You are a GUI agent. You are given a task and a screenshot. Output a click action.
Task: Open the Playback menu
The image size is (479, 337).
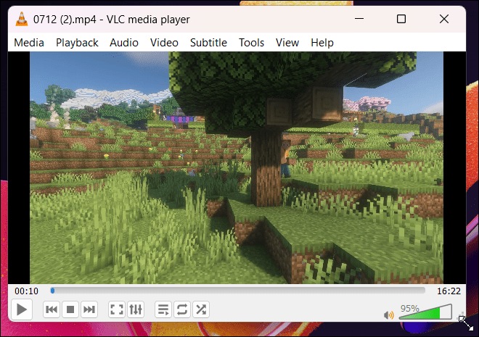(77, 43)
